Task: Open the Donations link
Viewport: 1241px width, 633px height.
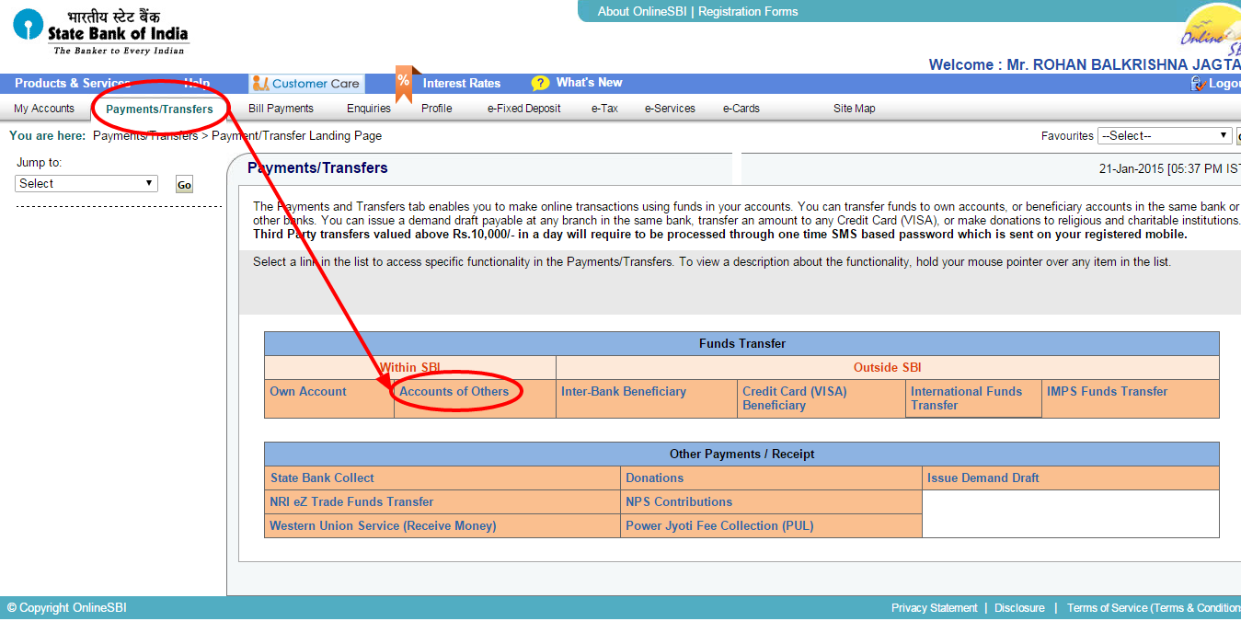Action: coord(654,478)
